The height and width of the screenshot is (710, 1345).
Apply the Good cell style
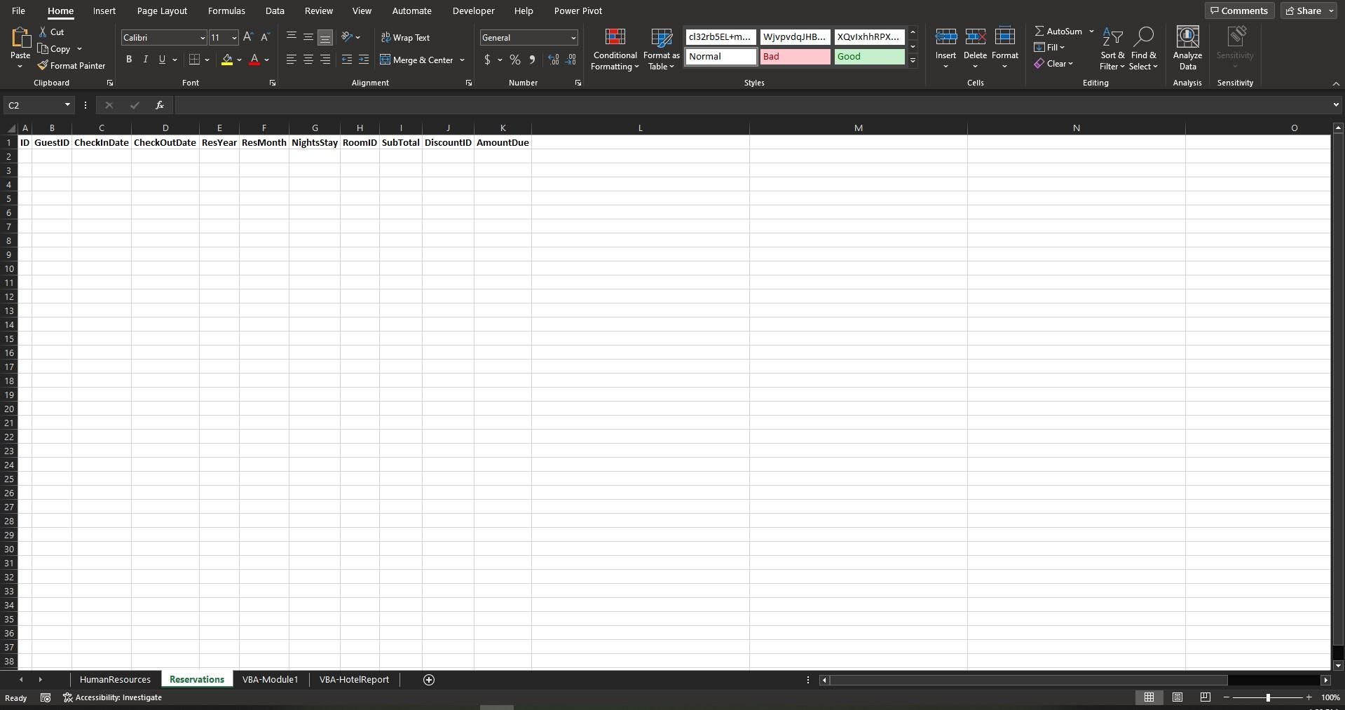[x=869, y=57]
